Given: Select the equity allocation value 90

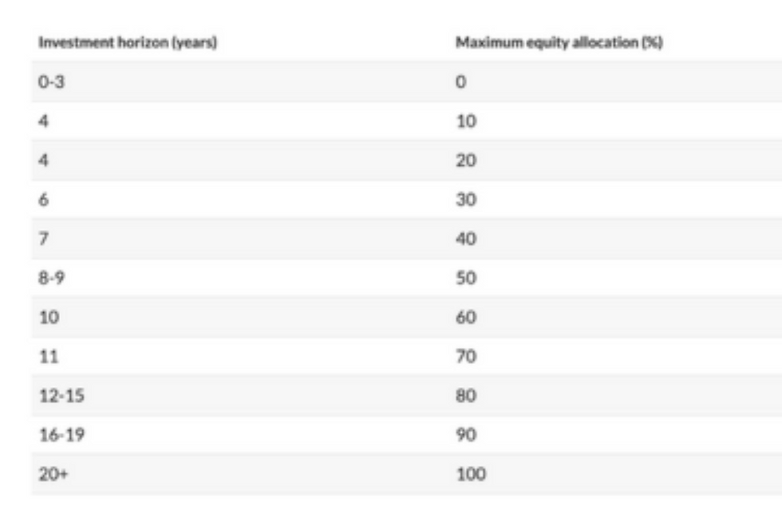Looking at the screenshot, I should (464, 436).
